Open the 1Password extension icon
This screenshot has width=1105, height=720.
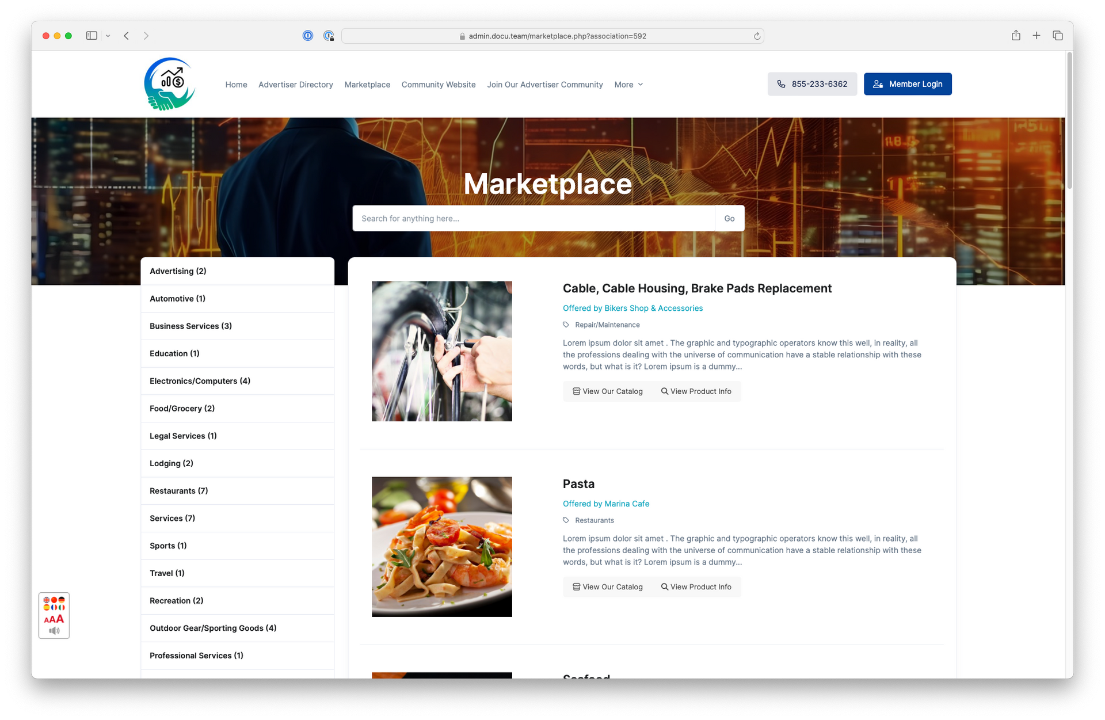pos(308,36)
